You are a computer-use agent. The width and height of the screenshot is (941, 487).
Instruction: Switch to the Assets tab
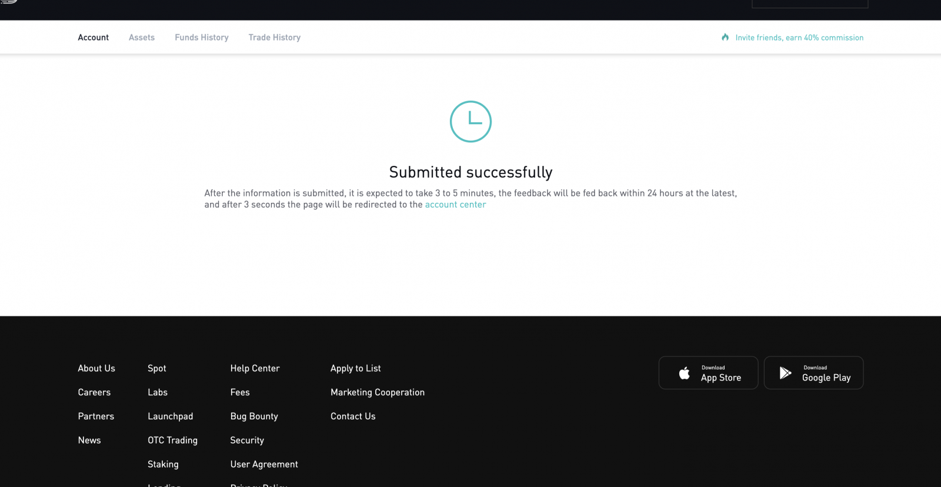pyautogui.click(x=142, y=38)
